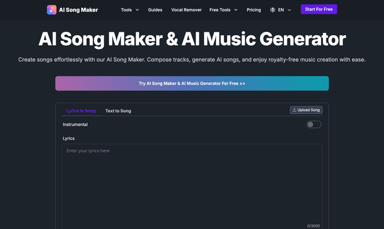
Task: Open the Tools menu
Action: pyautogui.click(x=127, y=10)
